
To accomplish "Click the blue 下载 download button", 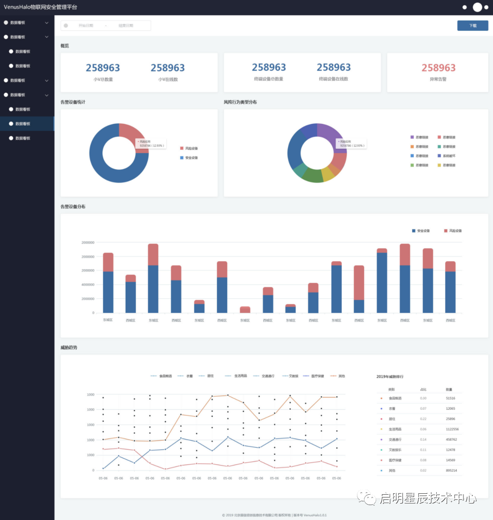I will click(x=472, y=26).
